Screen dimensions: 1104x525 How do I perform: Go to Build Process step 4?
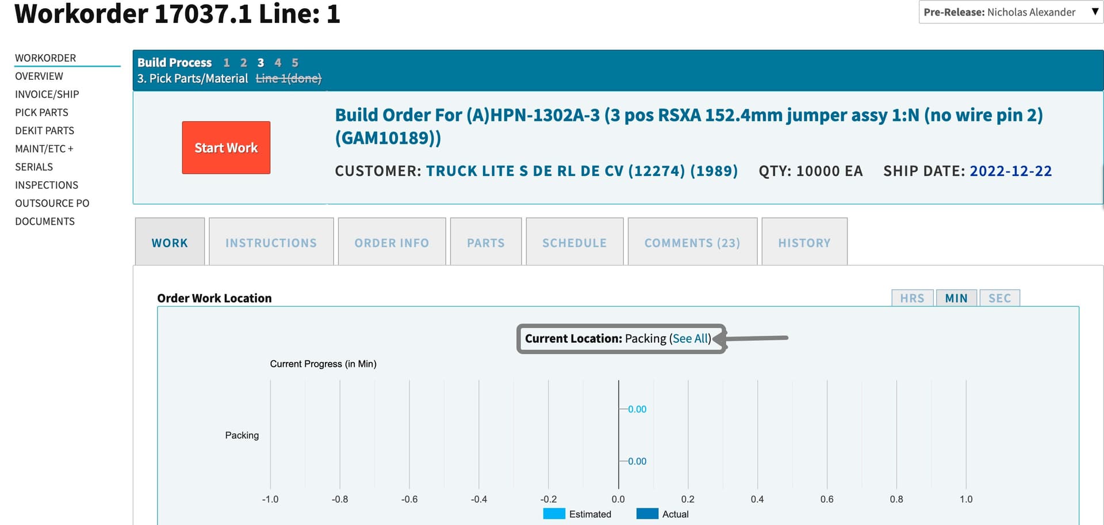[x=278, y=63]
